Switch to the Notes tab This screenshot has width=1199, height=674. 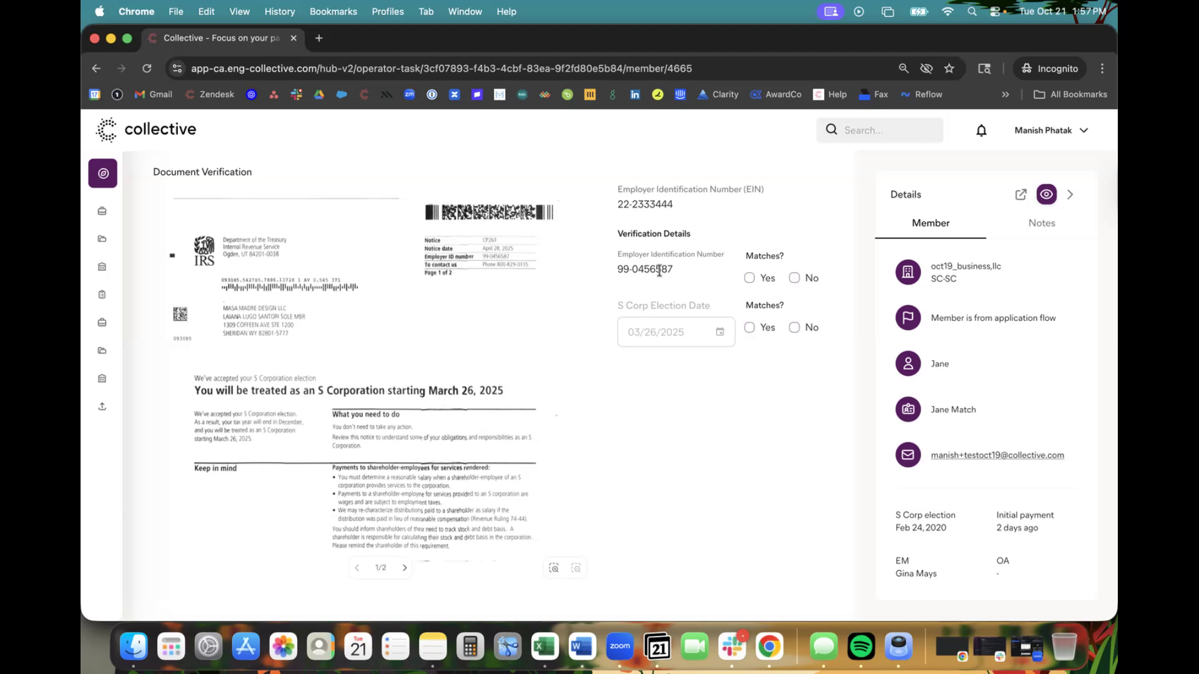pos(1041,223)
